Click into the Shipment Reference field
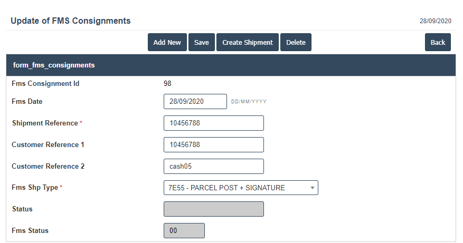463x243 pixels. (x=213, y=123)
